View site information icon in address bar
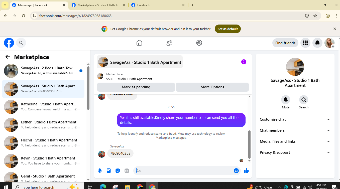 (35, 16)
